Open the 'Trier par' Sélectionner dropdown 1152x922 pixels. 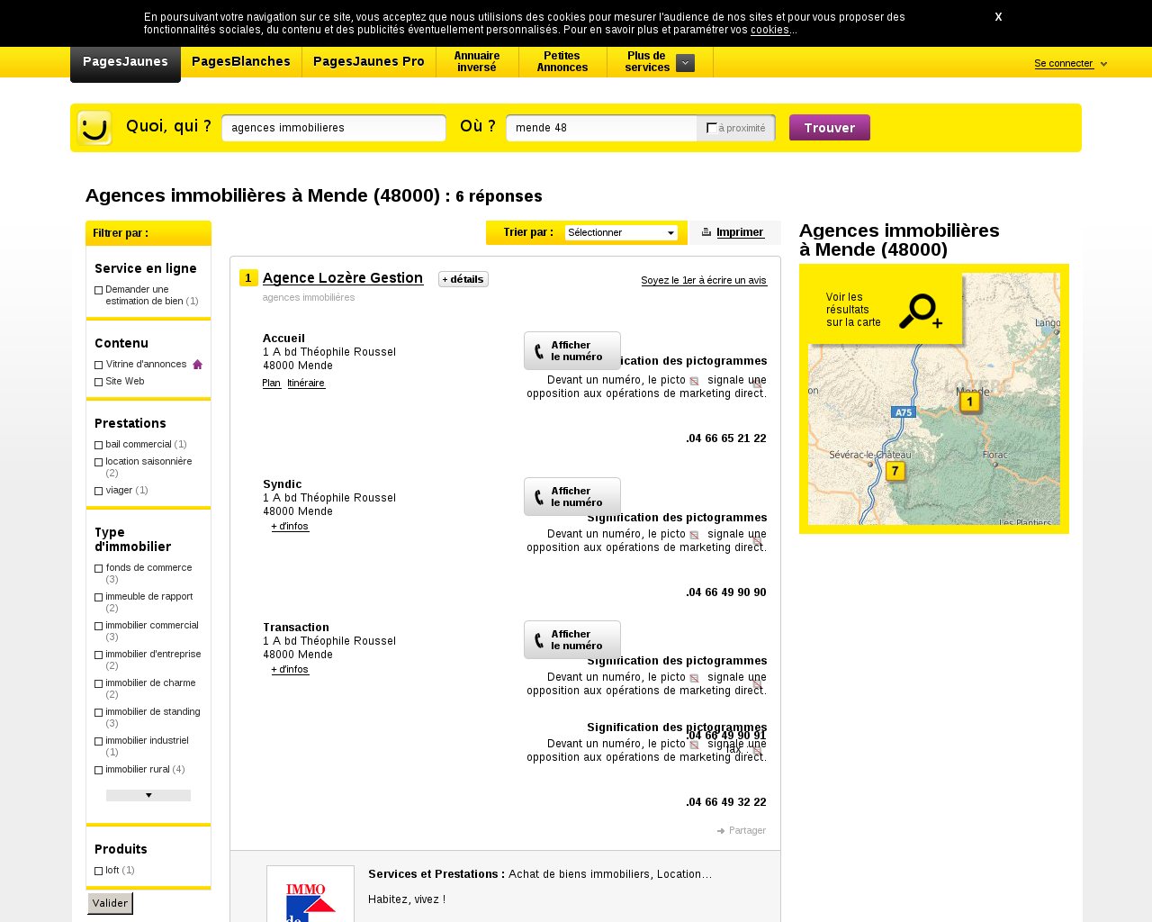tap(621, 232)
